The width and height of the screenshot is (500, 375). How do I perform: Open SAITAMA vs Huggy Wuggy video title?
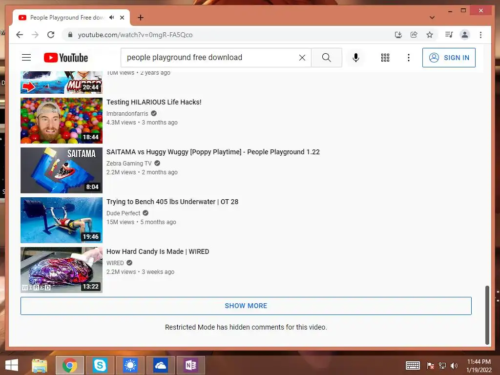pyautogui.click(x=213, y=152)
